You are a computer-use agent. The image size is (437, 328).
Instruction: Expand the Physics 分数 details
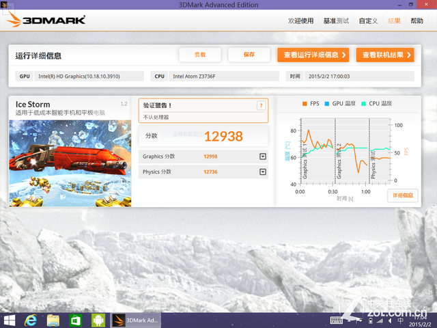263,172
